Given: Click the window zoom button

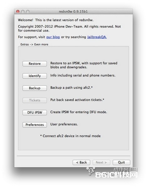Looking at the screenshot, I should click(x=28, y=12).
